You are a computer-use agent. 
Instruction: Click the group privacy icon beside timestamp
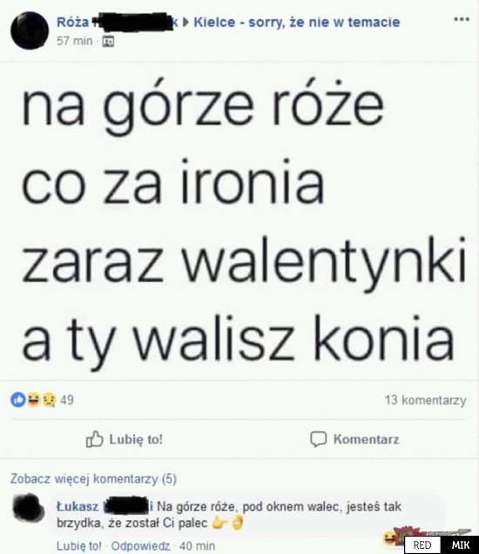108,42
